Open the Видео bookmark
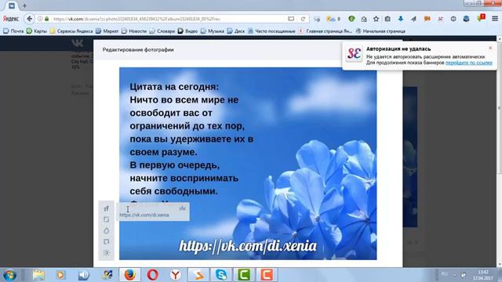Viewport: 502px width, 282px height. (188, 31)
